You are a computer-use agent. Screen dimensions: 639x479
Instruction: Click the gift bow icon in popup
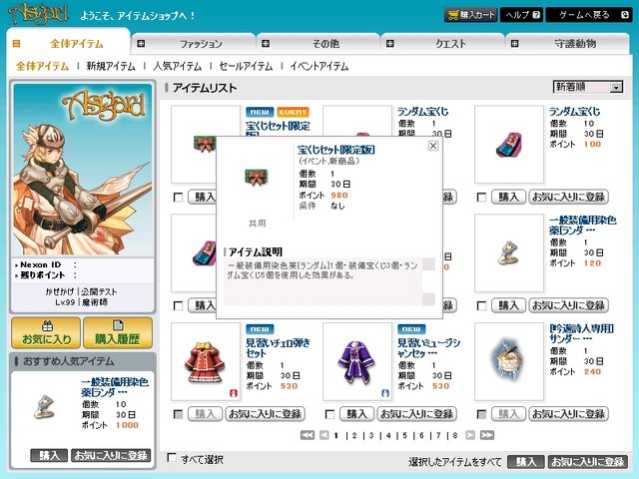point(256,178)
